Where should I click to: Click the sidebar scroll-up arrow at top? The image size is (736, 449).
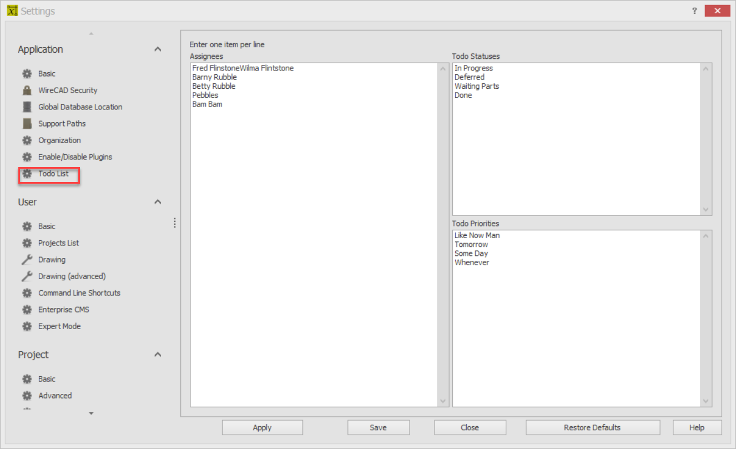click(91, 34)
